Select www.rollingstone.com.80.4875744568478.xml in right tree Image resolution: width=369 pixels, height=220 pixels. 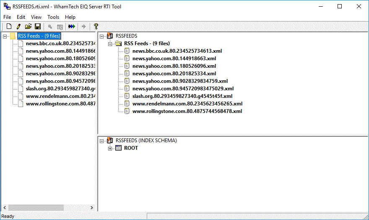187,111
